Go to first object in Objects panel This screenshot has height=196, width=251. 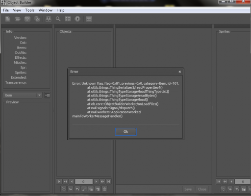pyautogui.click(x=59, y=181)
